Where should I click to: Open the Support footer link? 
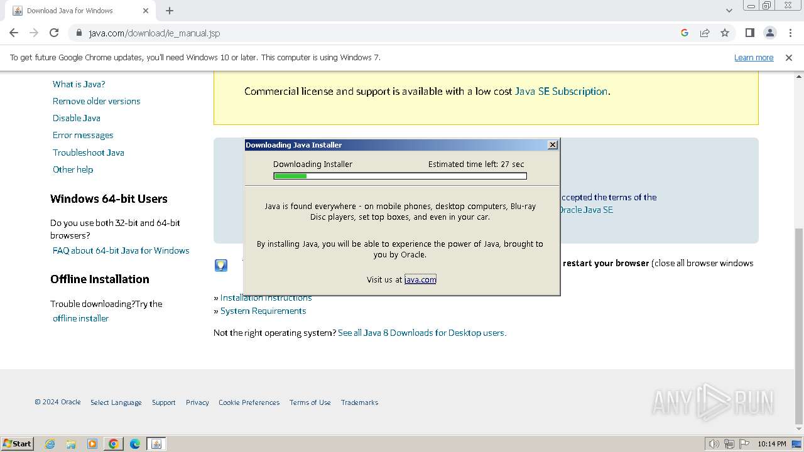[x=164, y=402]
